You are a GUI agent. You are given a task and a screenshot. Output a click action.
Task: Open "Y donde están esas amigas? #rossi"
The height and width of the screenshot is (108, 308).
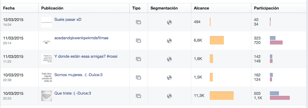pyautogui.click(x=86, y=56)
